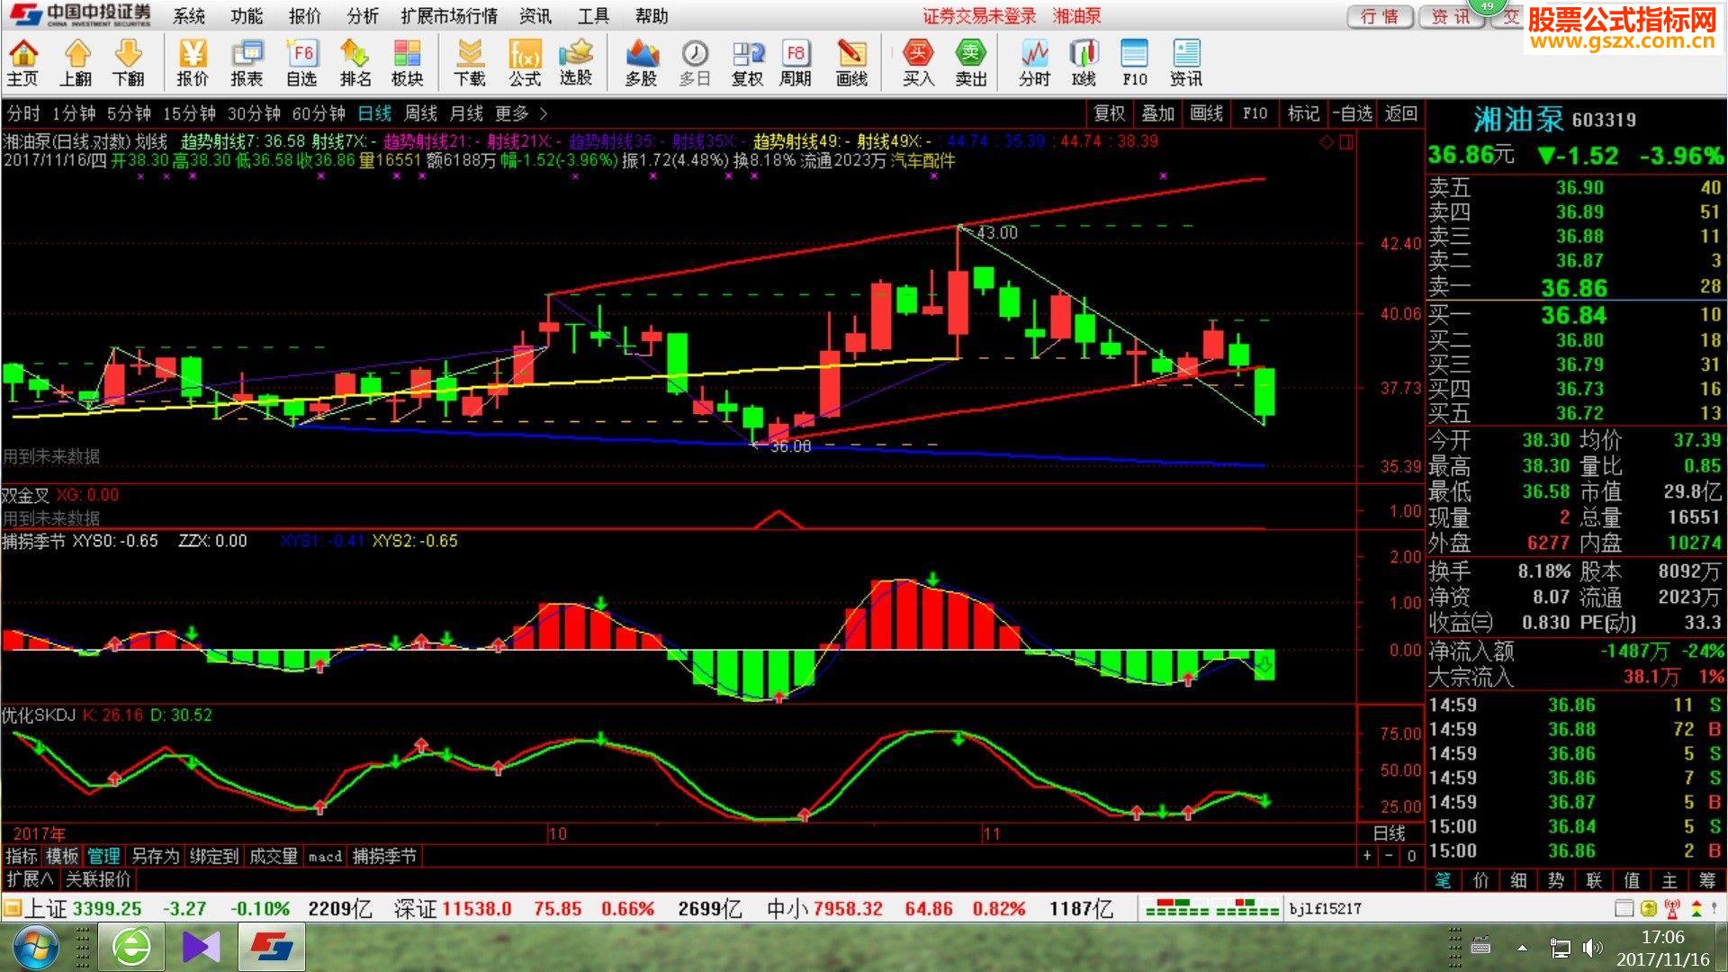Select the 画线 drawing pencil toolbar icon
This screenshot has width=1728, height=972.
point(851,63)
